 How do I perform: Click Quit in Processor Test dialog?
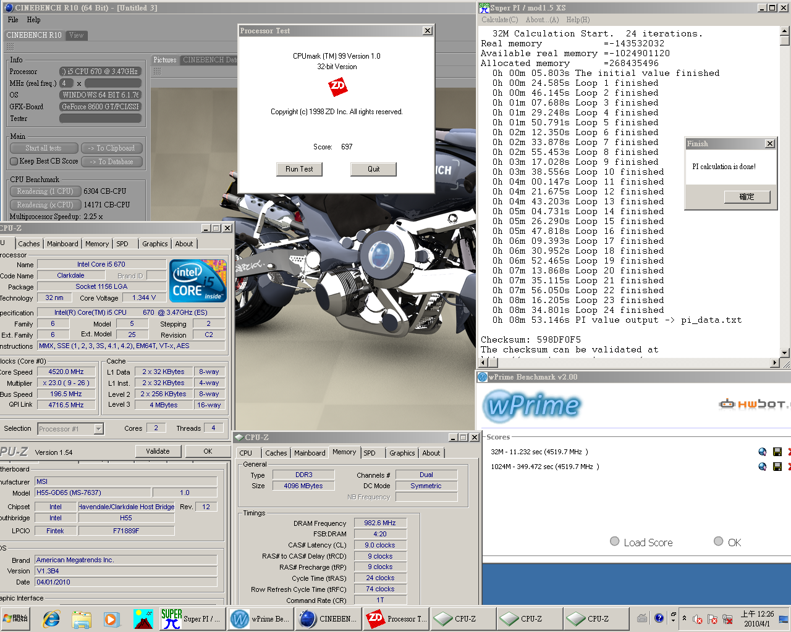click(x=373, y=169)
